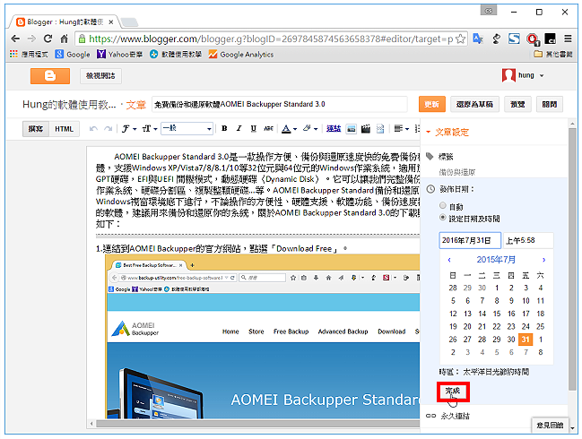Apply Bold formatting
582x439 pixels.
tap(224, 129)
